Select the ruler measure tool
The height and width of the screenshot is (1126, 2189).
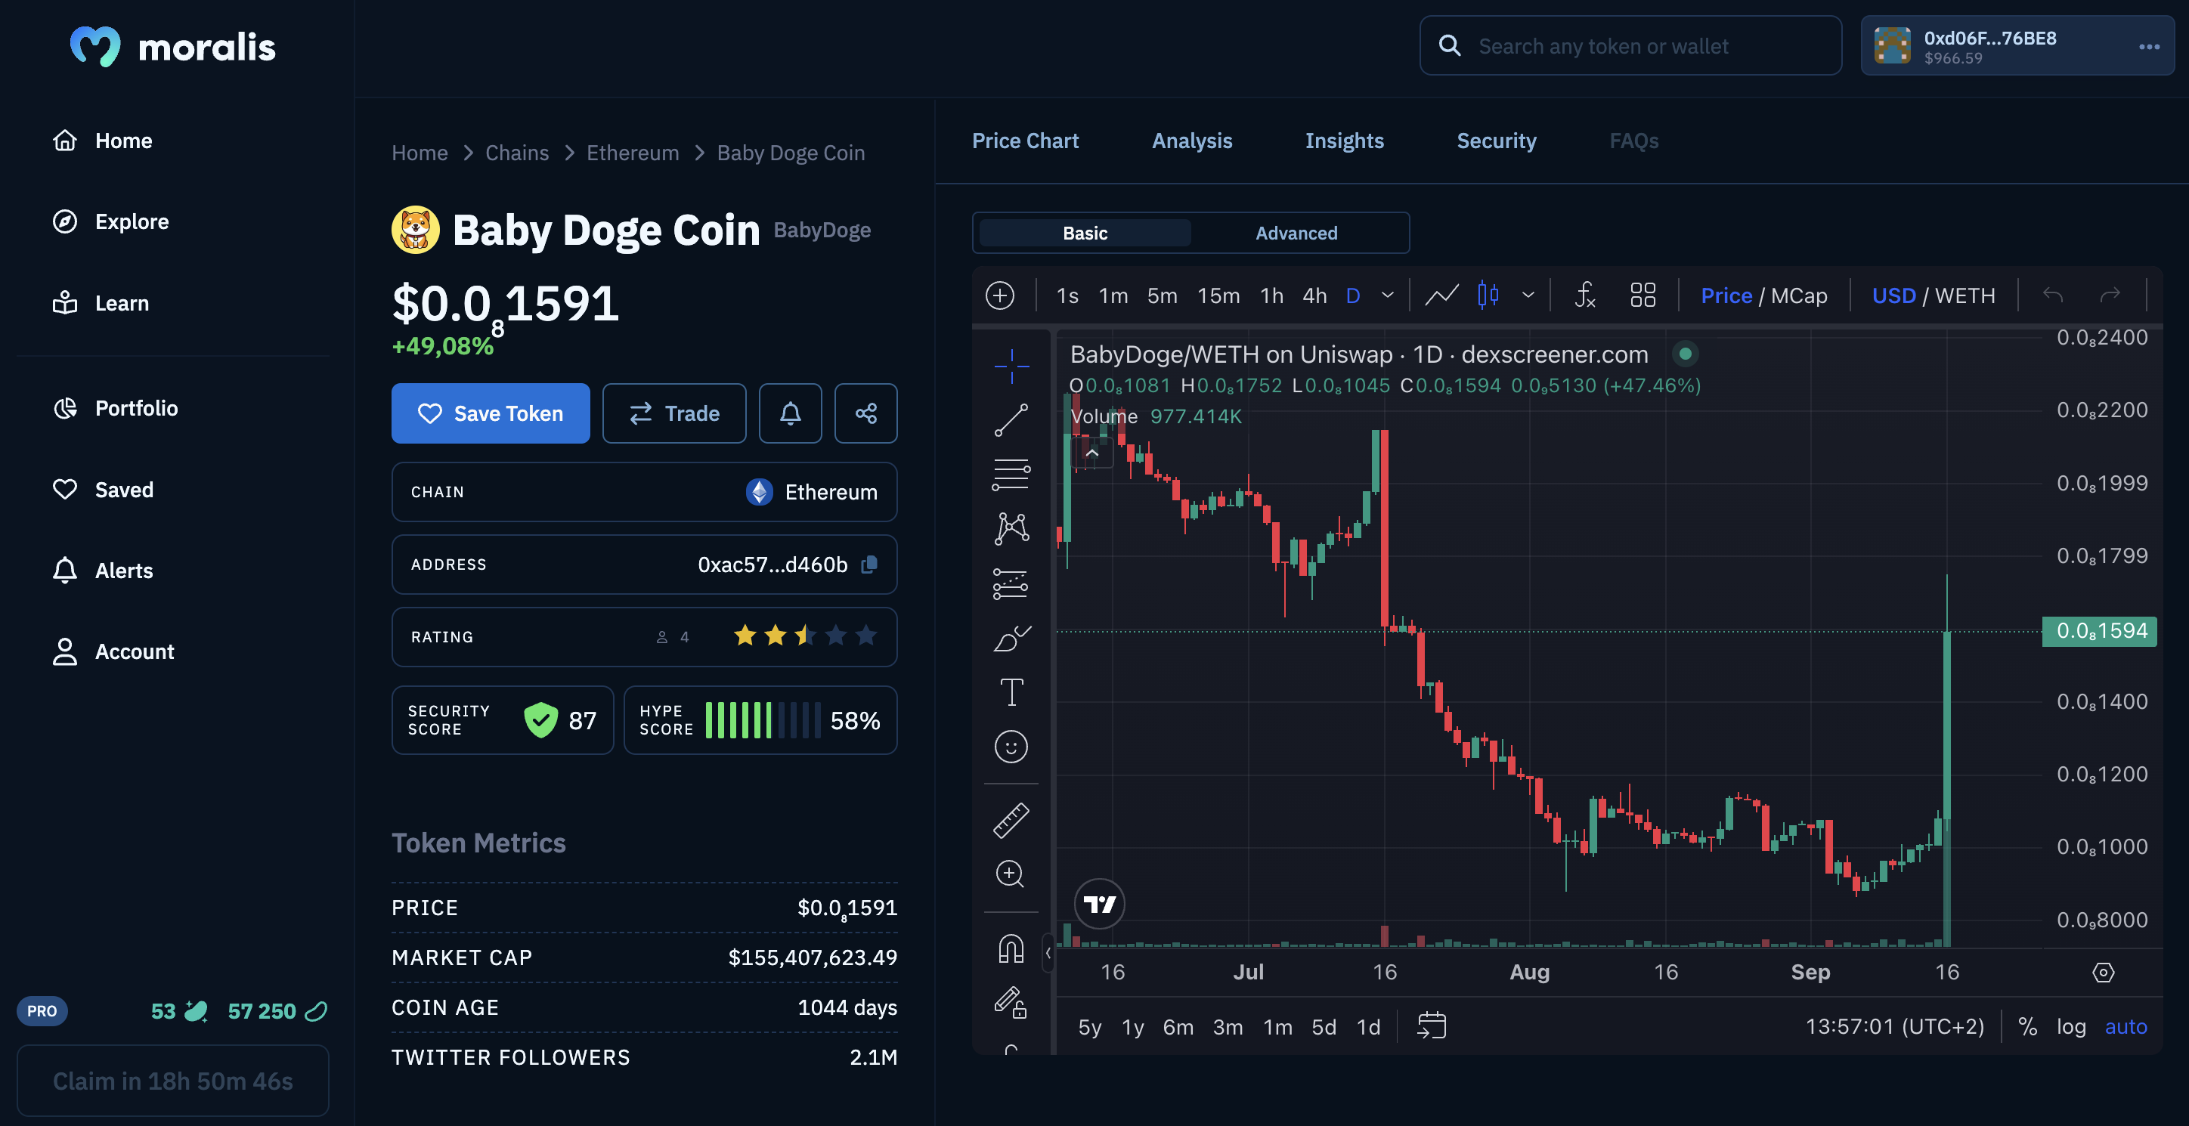click(x=1011, y=820)
